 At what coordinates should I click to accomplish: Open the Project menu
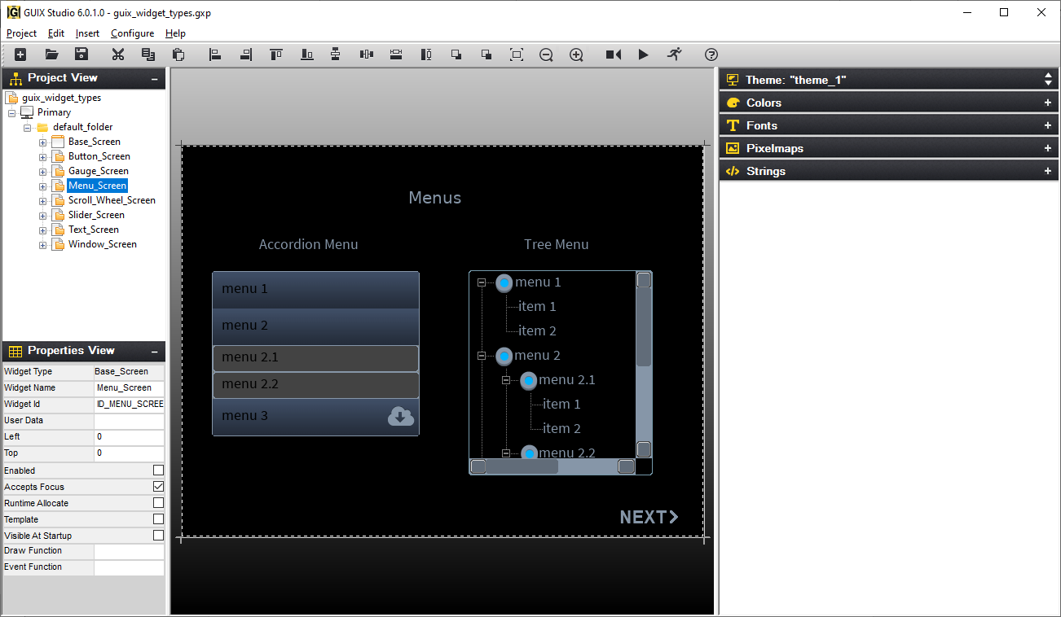tap(21, 33)
